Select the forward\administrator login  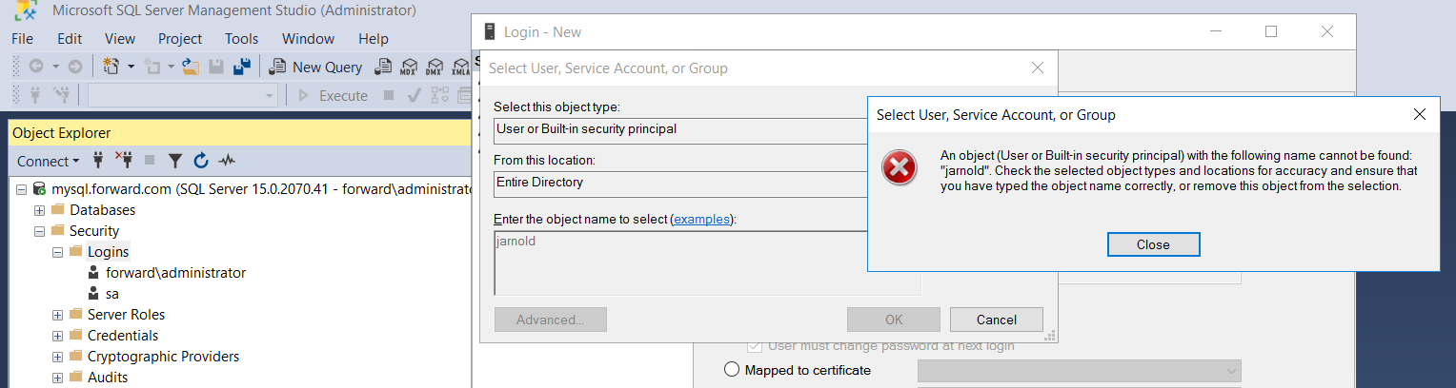[175, 273]
